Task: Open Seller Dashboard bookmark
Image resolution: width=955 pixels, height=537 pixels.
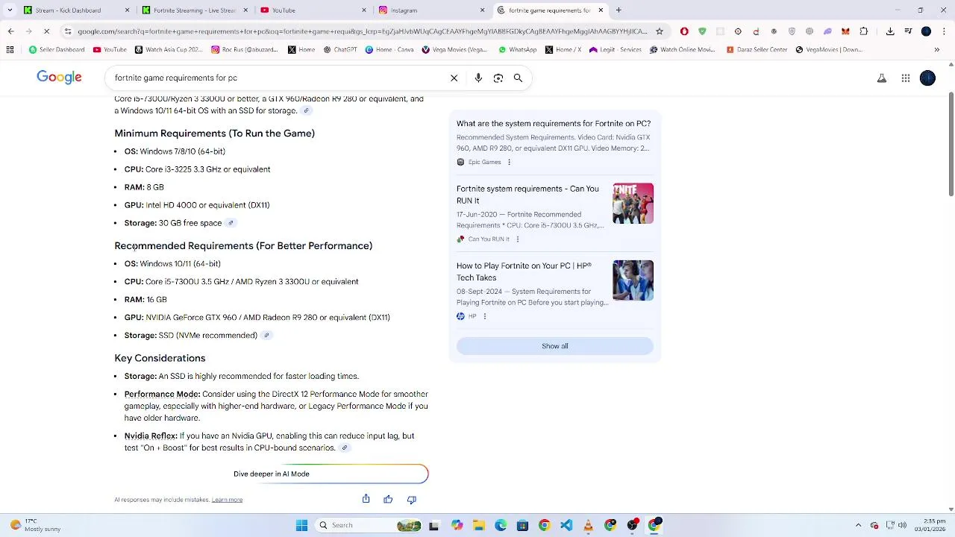Action: pyautogui.click(x=57, y=49)
